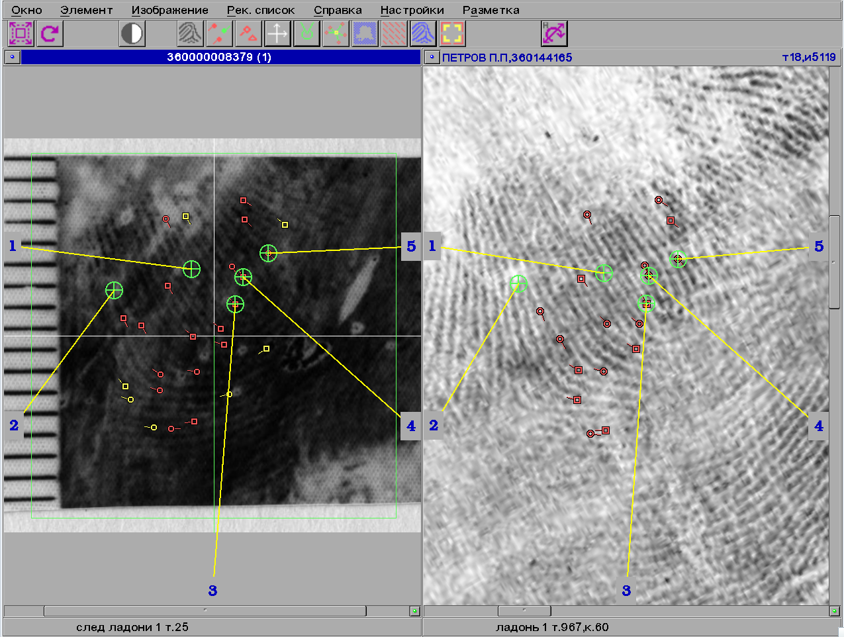Select green circle marker linked to label 5, left panel
The image size is (844, 637).
[x=268, y=253]
